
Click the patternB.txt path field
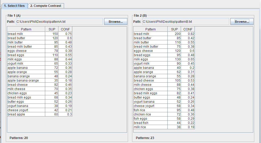pos(185,22)
